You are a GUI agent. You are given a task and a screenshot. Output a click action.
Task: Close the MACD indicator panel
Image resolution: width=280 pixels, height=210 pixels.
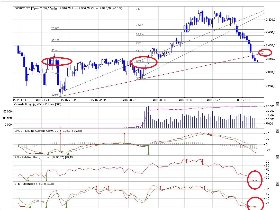[x=277, y=131]
